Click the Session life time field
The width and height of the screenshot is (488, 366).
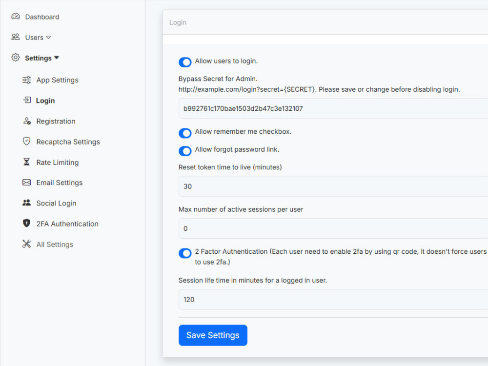click(333, 300)
